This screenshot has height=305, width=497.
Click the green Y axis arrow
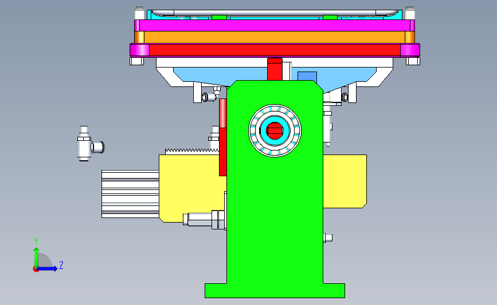tap(37, 256)
